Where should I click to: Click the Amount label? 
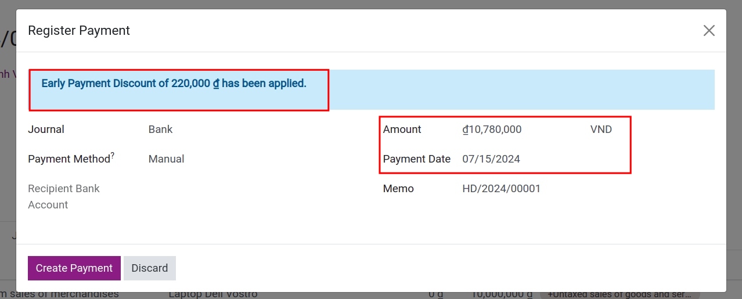coord(402,129)
